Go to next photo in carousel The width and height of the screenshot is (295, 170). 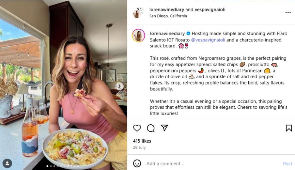coord(119,86)
